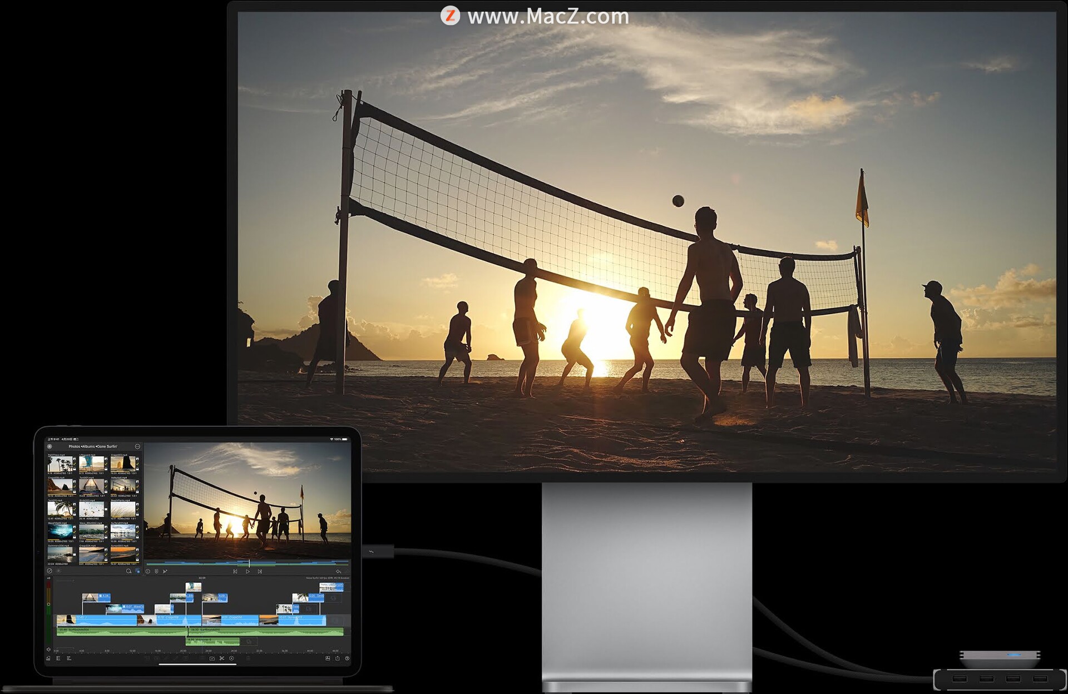
Task: Select the Tent palm overlay clip
Action: click(x=308, y=598)
